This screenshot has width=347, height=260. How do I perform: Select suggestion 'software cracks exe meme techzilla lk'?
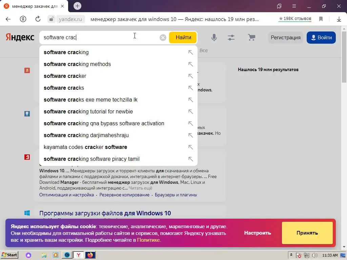point(118,100)
